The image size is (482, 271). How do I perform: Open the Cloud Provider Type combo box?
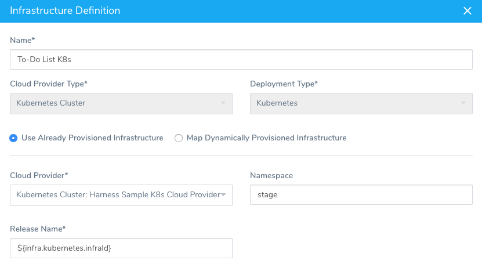[121, 103]
